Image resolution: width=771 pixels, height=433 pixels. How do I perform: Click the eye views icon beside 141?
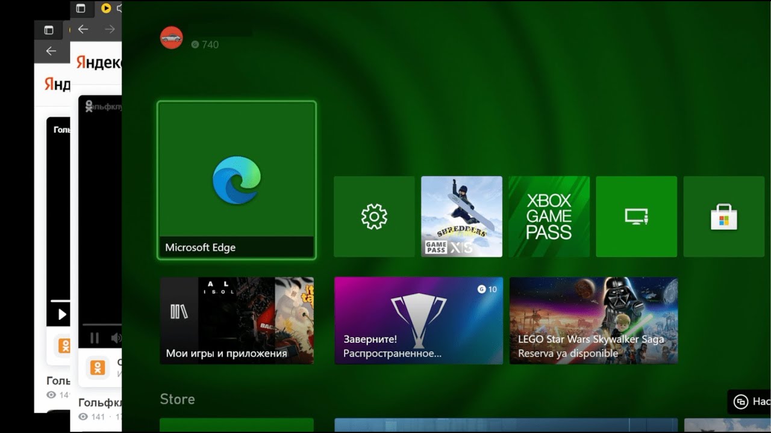point(83,417)
